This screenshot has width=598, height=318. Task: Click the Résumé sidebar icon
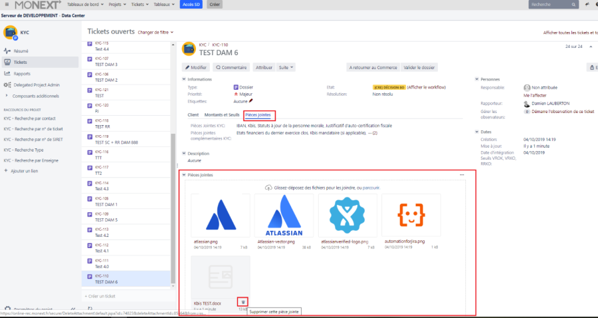7,51
